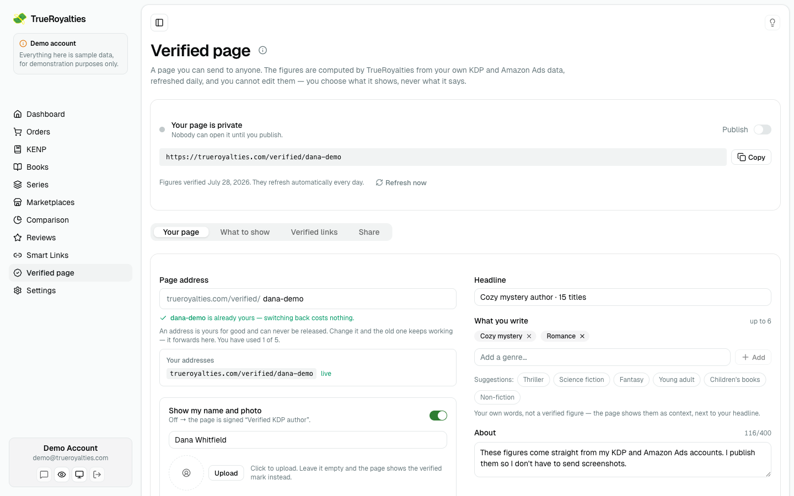Click Refresh now link

[401, 183]
